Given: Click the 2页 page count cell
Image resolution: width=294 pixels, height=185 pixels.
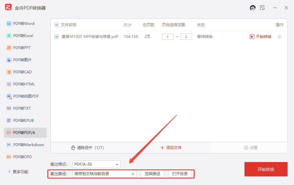Looking at the screenshot, I should (147, 37).
